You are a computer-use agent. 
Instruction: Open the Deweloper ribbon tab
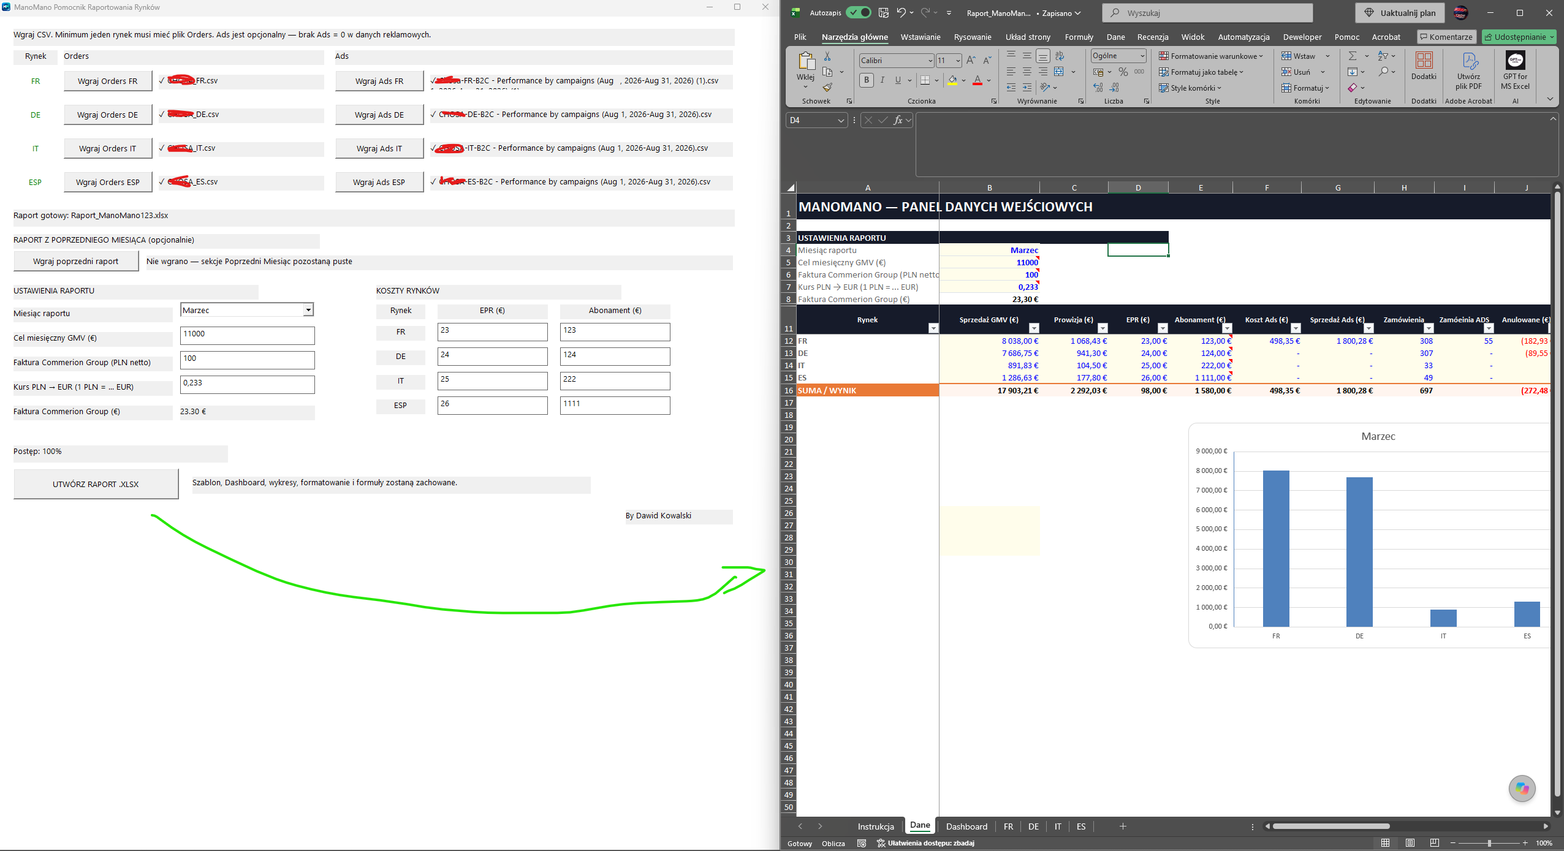pos(1302,37)
